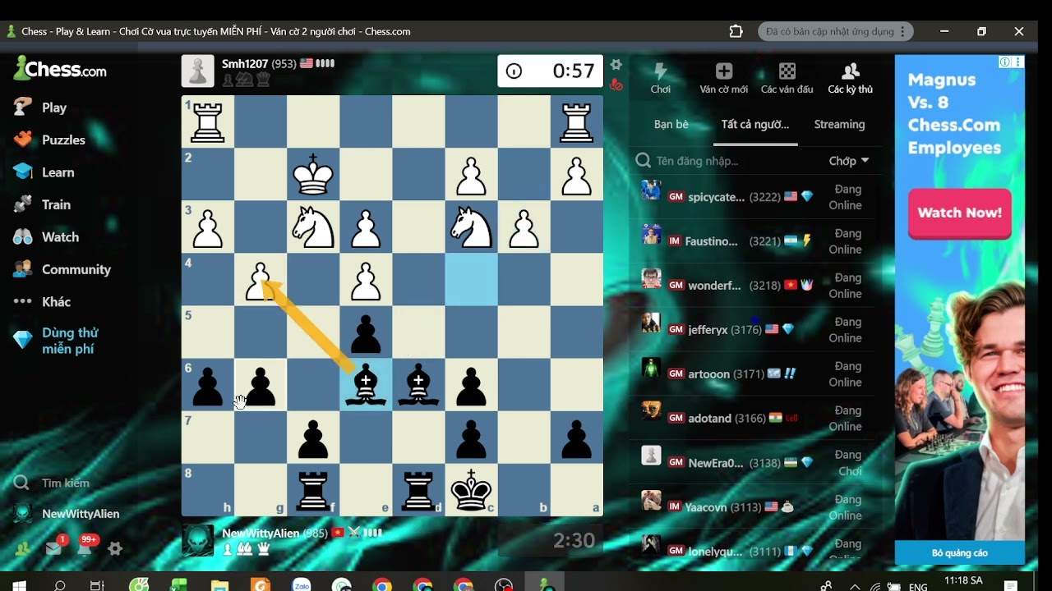Open player wonderf... (3218) row
Screen dimensions: 1052x591
point(755,286)
